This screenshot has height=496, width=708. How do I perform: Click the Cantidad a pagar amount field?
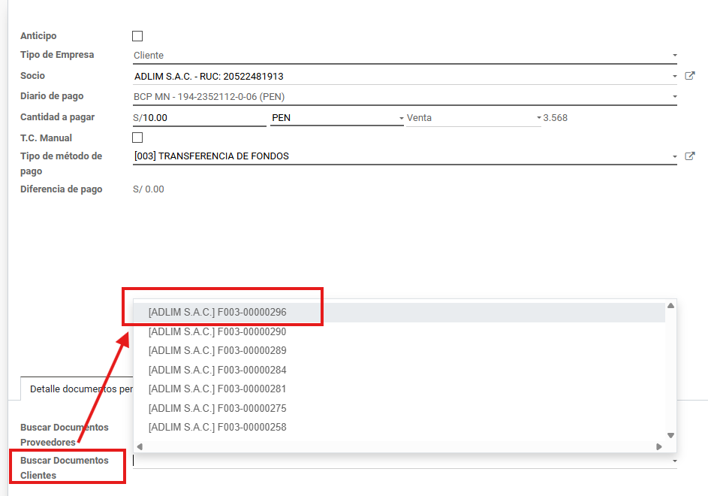click(x=203, y=118)
